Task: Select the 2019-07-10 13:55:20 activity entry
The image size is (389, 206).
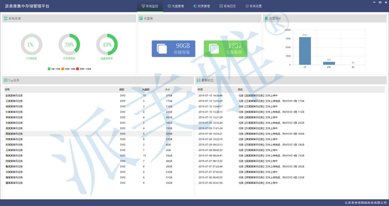Action: pyautogui.click(x=211, y=101)
